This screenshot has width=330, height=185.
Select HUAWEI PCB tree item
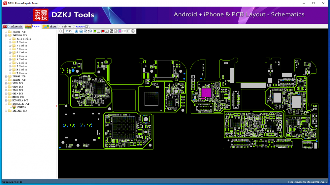coord(19,32)
